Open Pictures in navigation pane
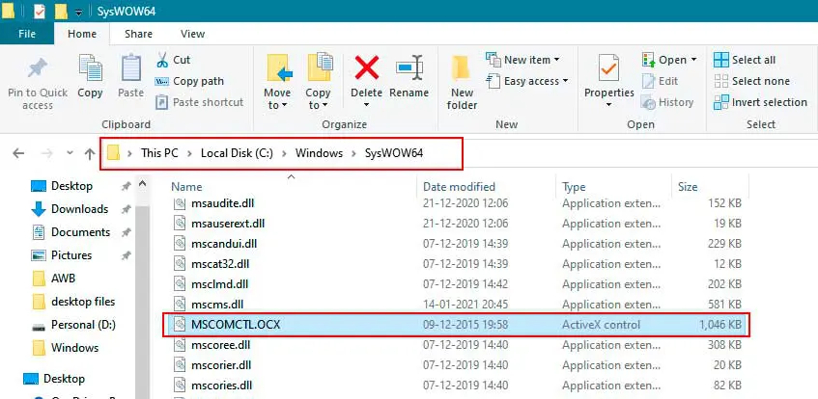This screenshot has width=818, height=399. (71, 255)
